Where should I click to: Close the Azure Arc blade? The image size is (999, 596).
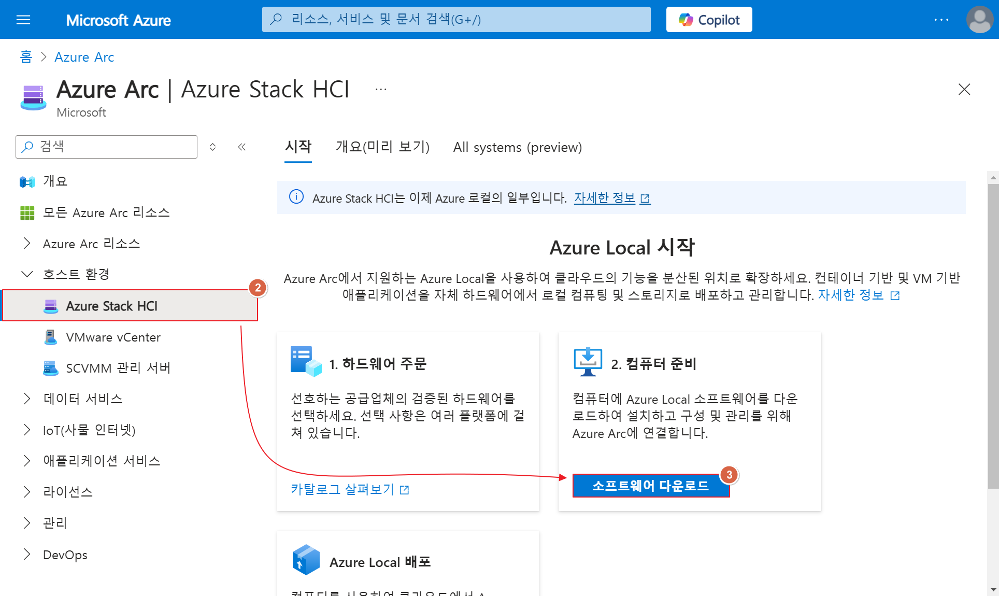click(x=964, y=89)
